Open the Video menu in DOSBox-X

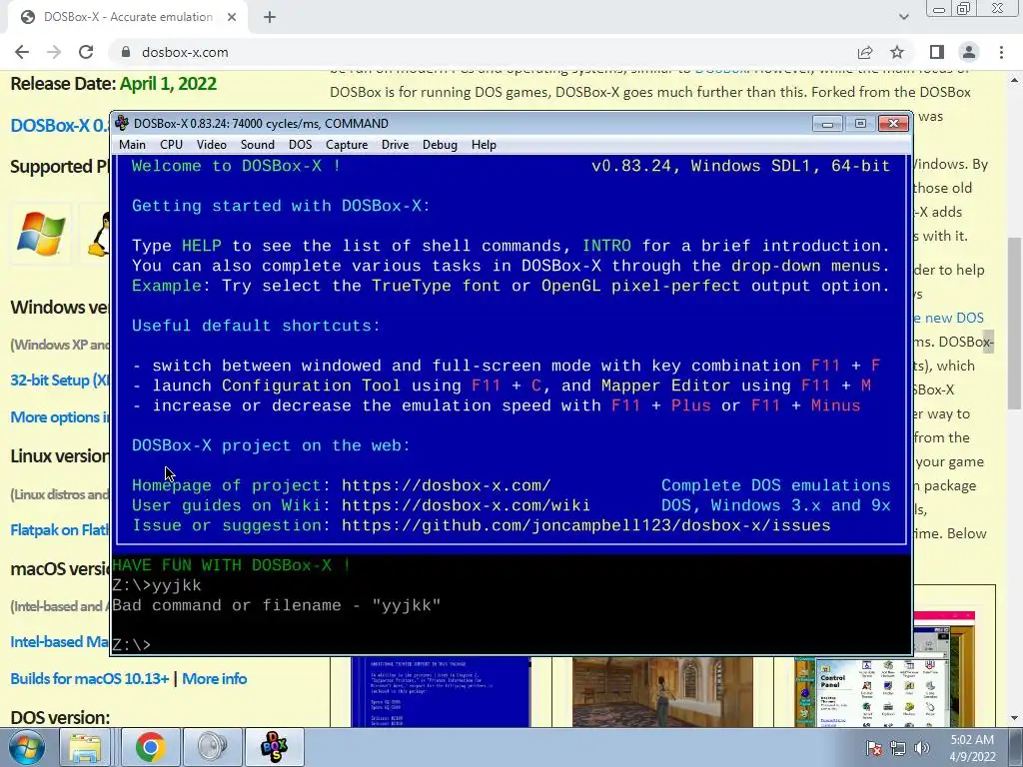(x=212, y=145)
